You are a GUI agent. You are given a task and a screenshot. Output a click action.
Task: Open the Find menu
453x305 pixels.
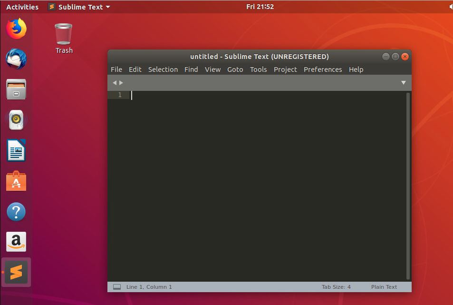pyautogui.click(x=191, y=69)
